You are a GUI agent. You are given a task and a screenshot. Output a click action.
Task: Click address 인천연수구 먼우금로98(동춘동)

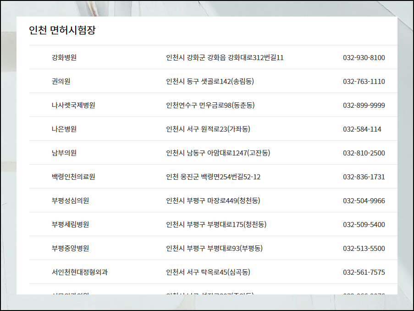tap(210, 105)
